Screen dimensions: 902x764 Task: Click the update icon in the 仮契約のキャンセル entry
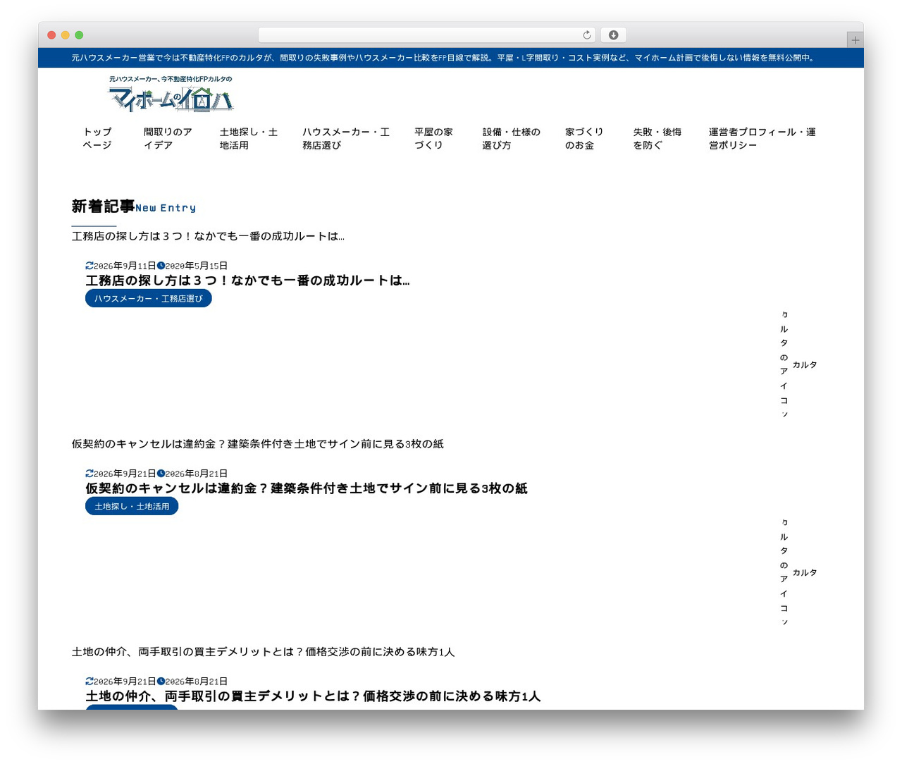pos(89,474)
